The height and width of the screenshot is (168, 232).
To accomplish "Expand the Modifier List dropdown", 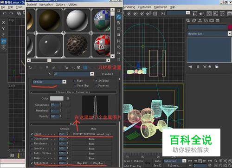I will point(230,33).
